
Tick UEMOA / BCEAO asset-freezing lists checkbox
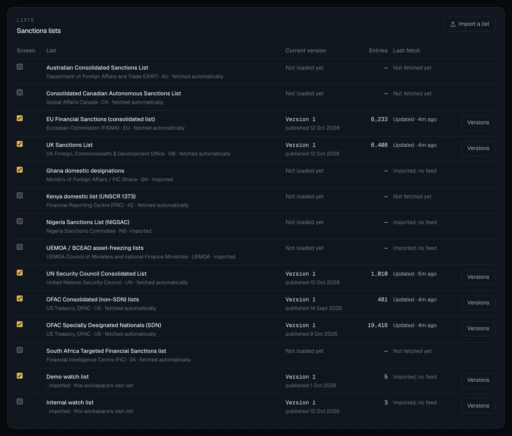(x=20, y=247)
